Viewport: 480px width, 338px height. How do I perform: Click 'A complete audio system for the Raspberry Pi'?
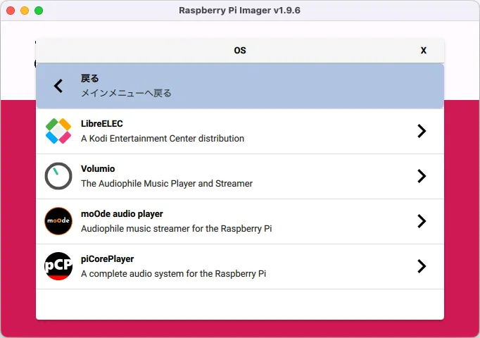(173, 274)
